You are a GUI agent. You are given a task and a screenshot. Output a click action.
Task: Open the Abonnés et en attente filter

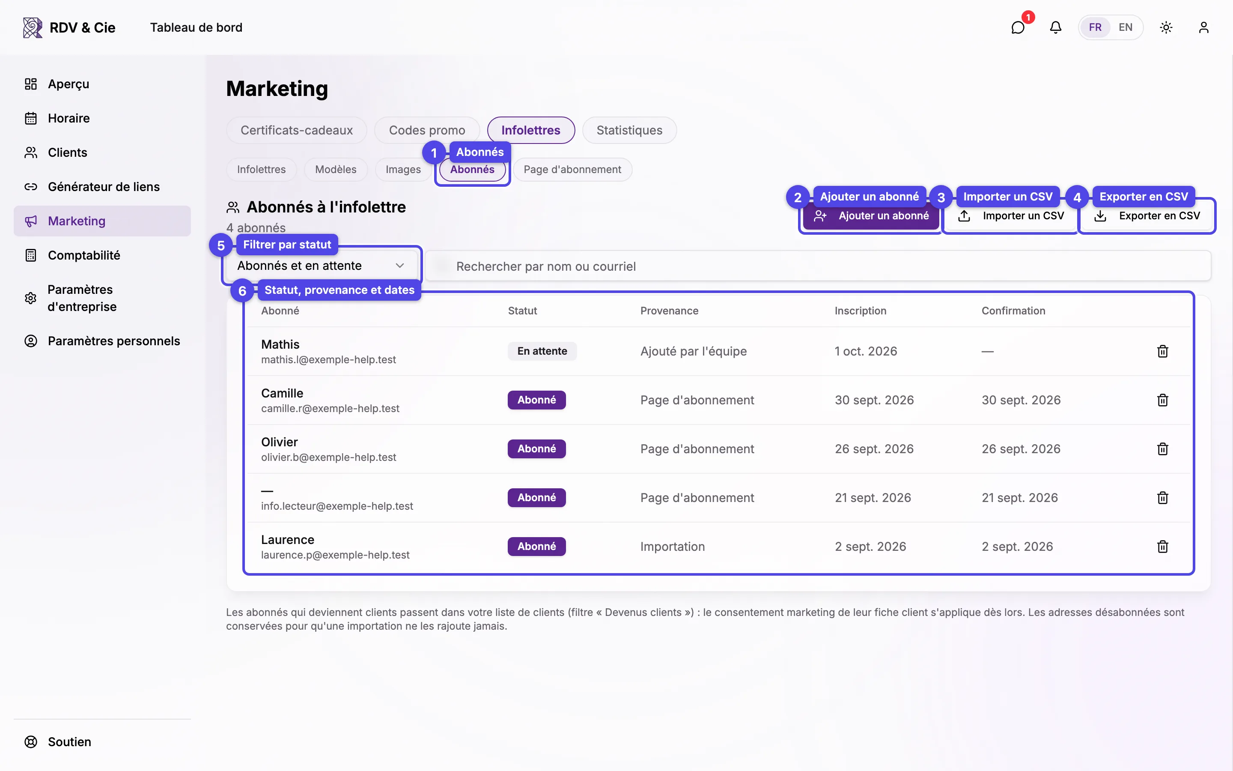pyautogui.click(x=322, y=266)
